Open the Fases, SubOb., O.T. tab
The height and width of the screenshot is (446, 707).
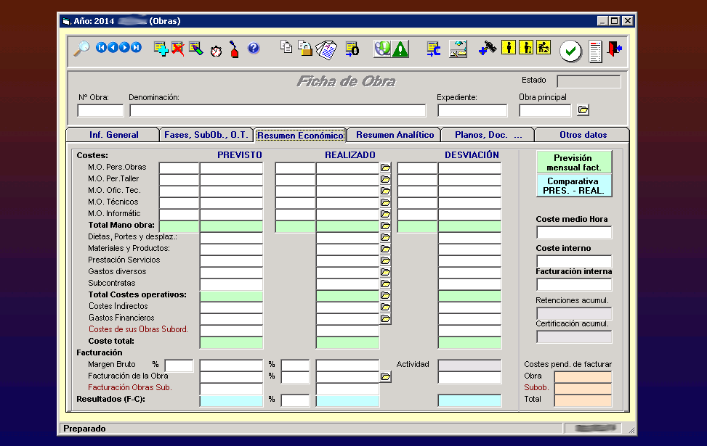206,135
